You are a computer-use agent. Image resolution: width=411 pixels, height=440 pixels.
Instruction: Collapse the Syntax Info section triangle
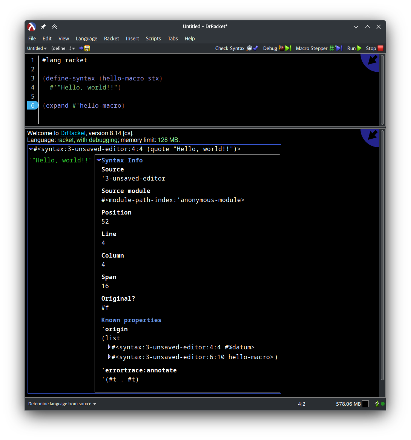[x=99, y=160]
